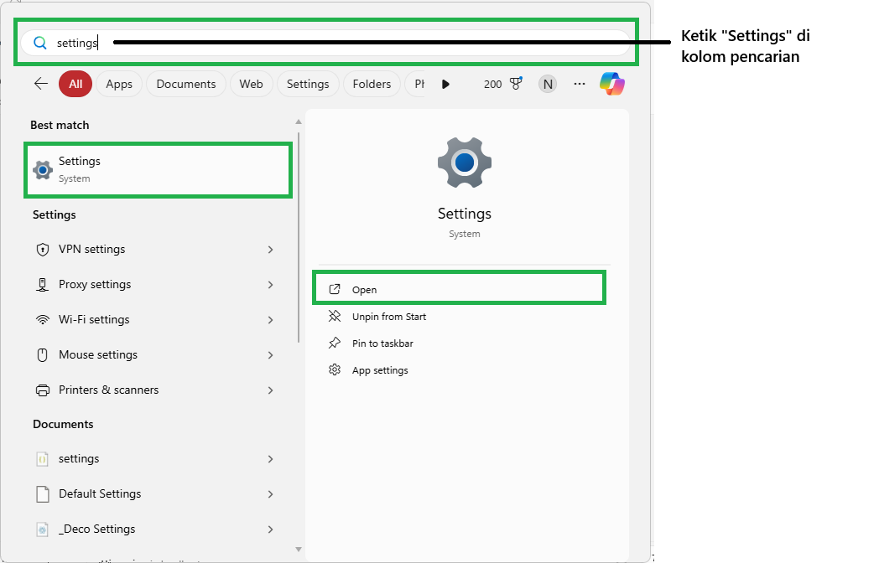Viewport: 879px width, 563px height.
Task: Go back with the left arrow
Action: click(41, 84)
